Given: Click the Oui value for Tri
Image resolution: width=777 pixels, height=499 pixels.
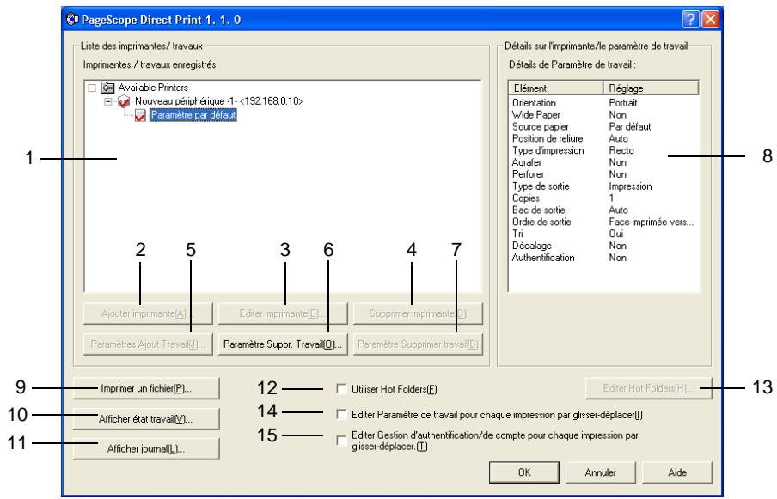Looking at the screenshot, I should click(616, 234).
